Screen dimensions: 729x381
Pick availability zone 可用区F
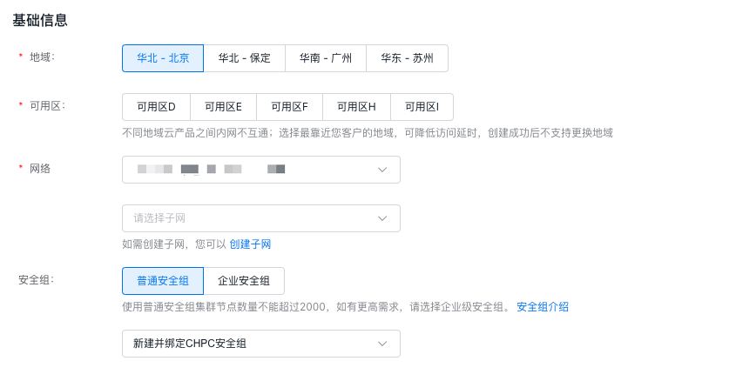click(x=289, y=107)
